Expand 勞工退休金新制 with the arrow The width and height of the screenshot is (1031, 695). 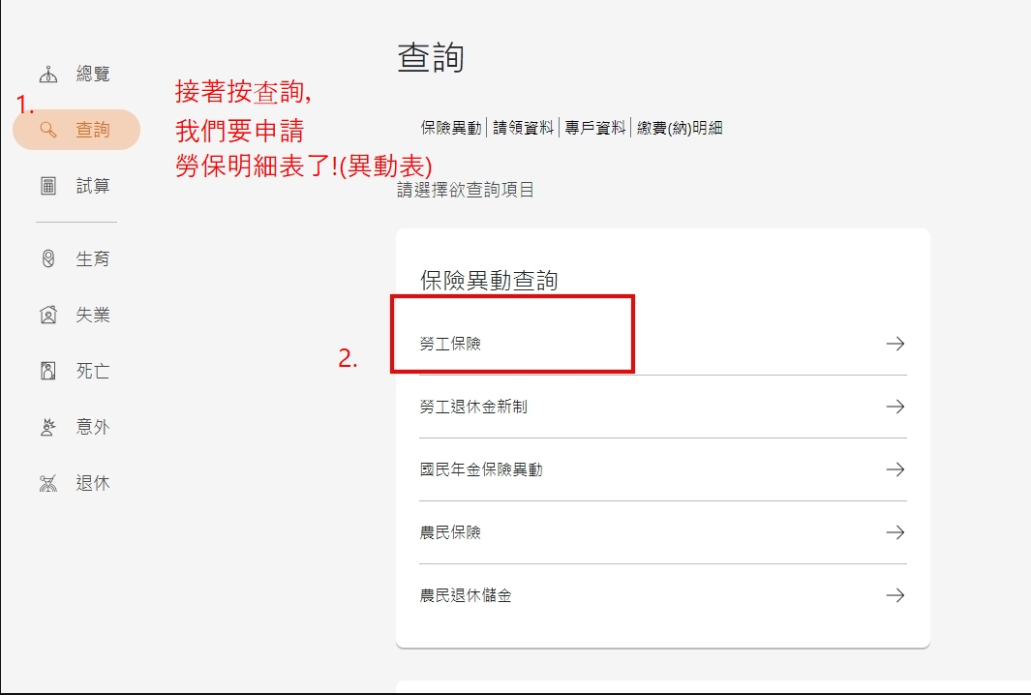[x=895, y=407]
